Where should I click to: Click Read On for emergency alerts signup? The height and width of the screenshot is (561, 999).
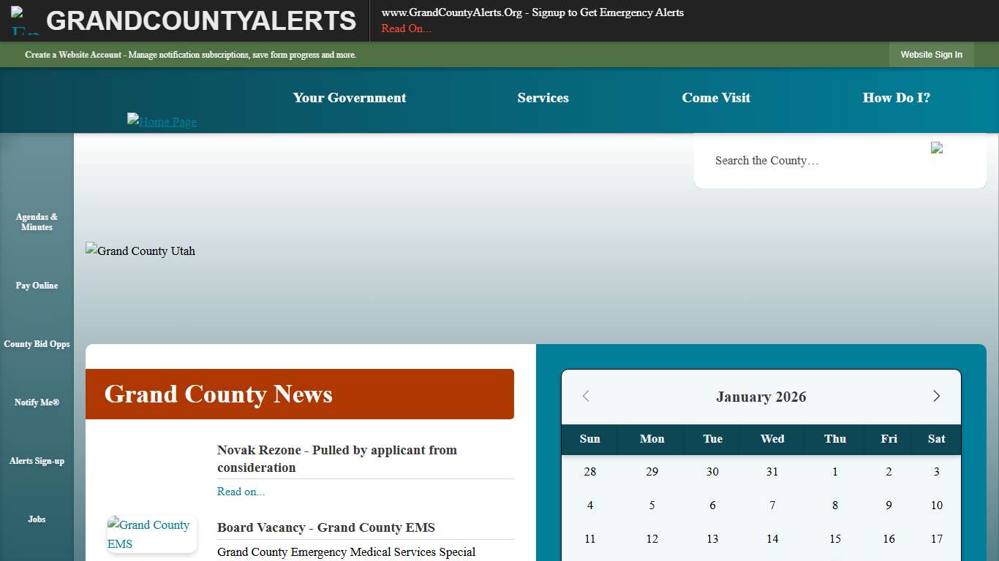405,28
